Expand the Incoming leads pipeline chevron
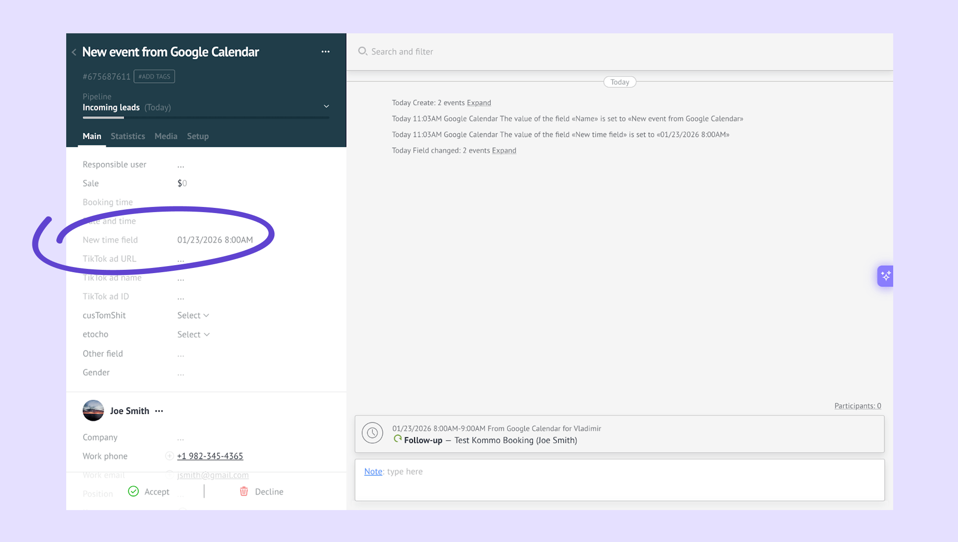The width and height of the screenshot is (958, 542). coord(326,107)
